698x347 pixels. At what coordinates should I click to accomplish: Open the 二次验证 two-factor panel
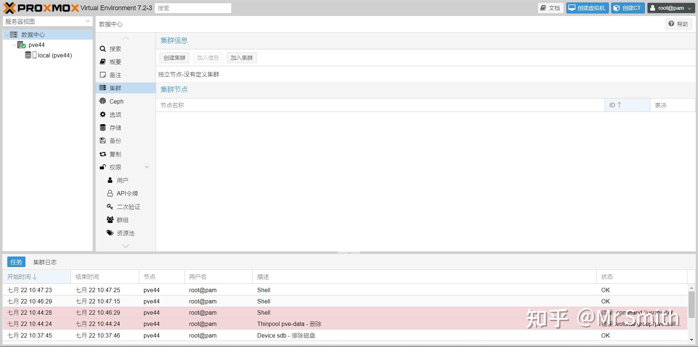coord(128,206)
